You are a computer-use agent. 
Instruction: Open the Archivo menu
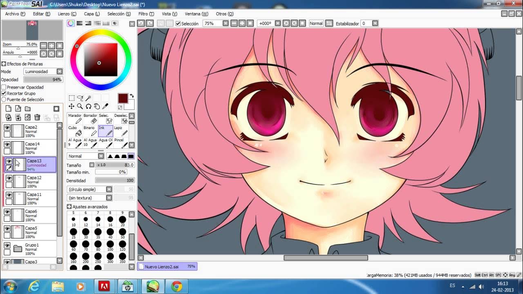point(15,14)
